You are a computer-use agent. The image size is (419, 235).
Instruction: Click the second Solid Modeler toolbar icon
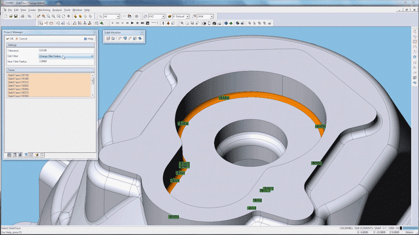pos(113,39)
